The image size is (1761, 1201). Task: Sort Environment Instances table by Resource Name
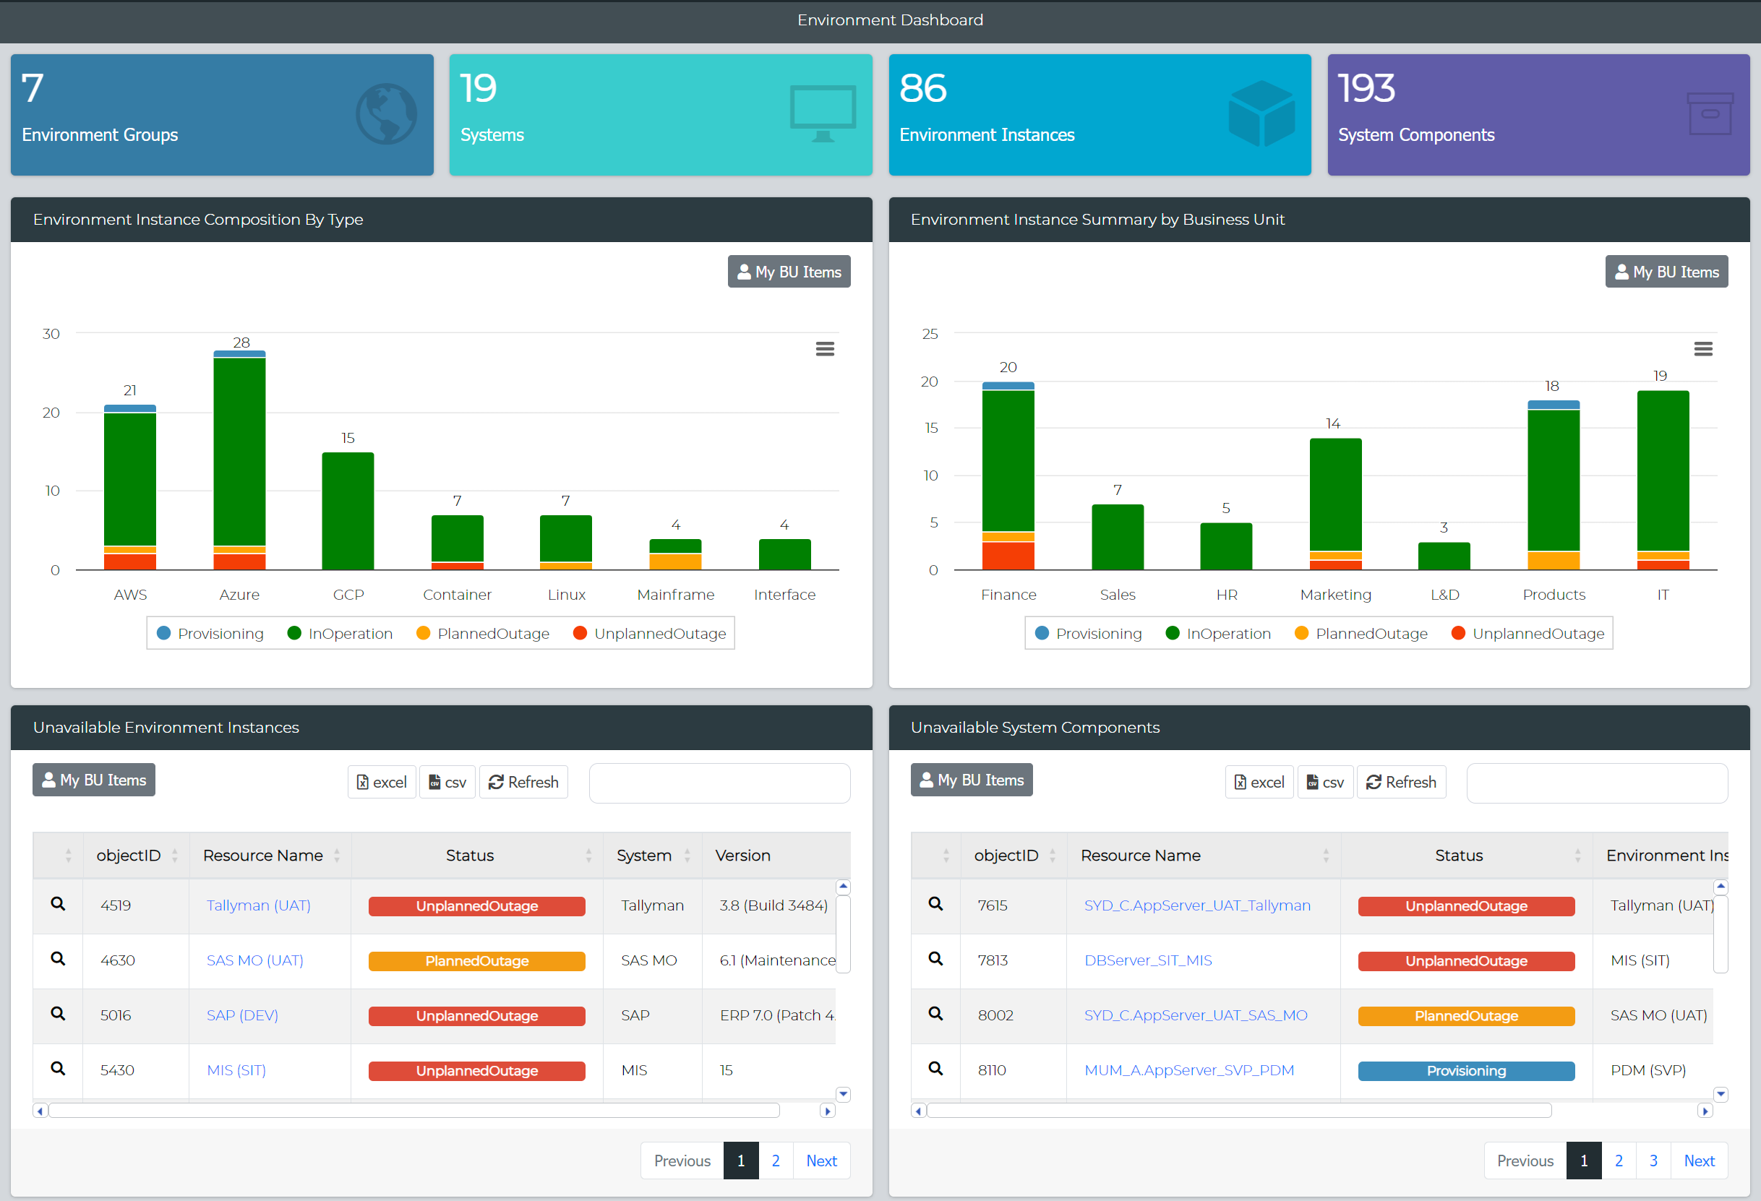(x=270, y=856)
